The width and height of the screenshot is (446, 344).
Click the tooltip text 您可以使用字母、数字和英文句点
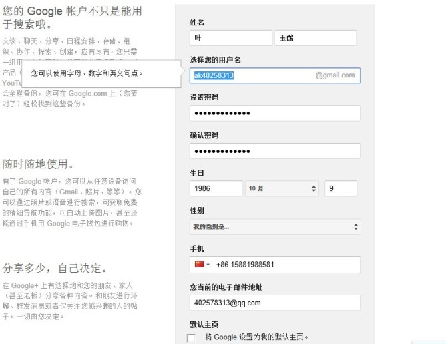87,73
